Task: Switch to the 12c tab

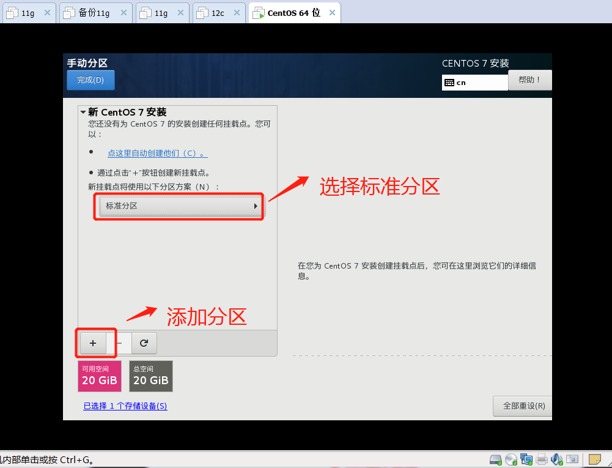Action: (x=219, y=13)
